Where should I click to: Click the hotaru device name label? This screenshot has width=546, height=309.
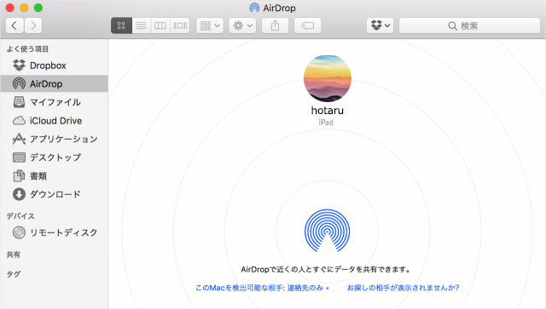(x=328, y=110)
